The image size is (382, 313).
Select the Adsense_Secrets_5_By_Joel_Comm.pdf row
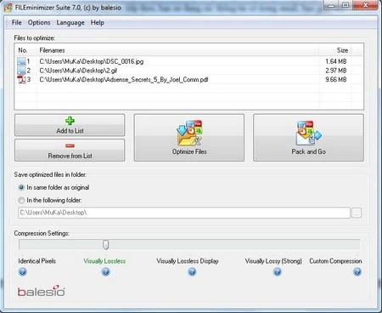188,79
